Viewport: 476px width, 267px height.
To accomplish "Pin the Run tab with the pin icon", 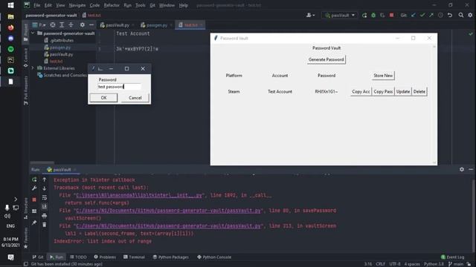I will coord(34,222).
